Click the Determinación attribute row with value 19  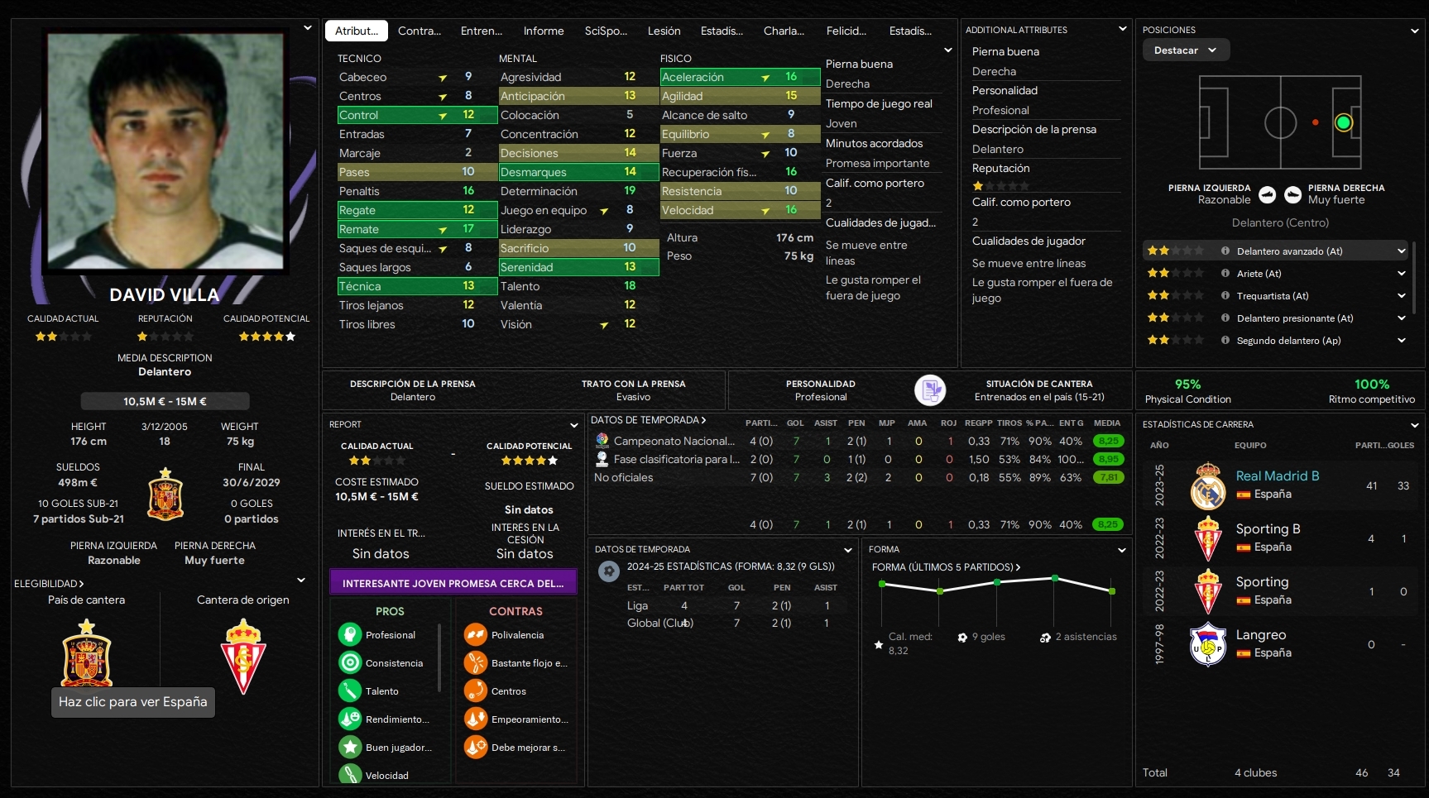click(x=578, y=191)
